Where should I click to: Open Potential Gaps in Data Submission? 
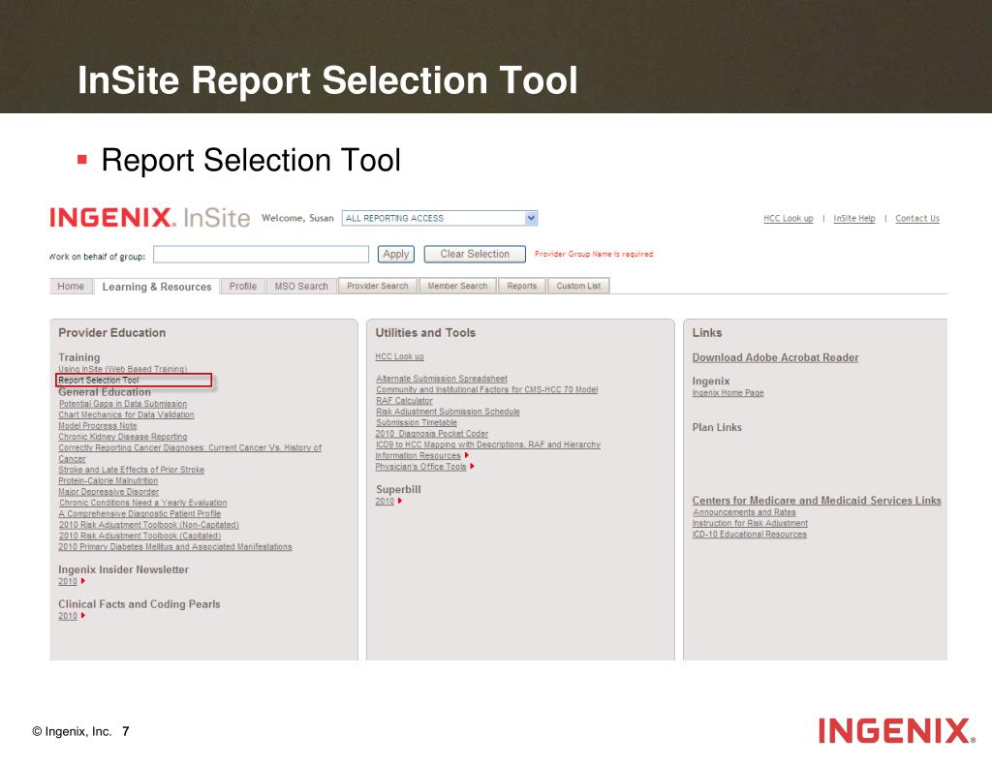[x=123, y=404]
